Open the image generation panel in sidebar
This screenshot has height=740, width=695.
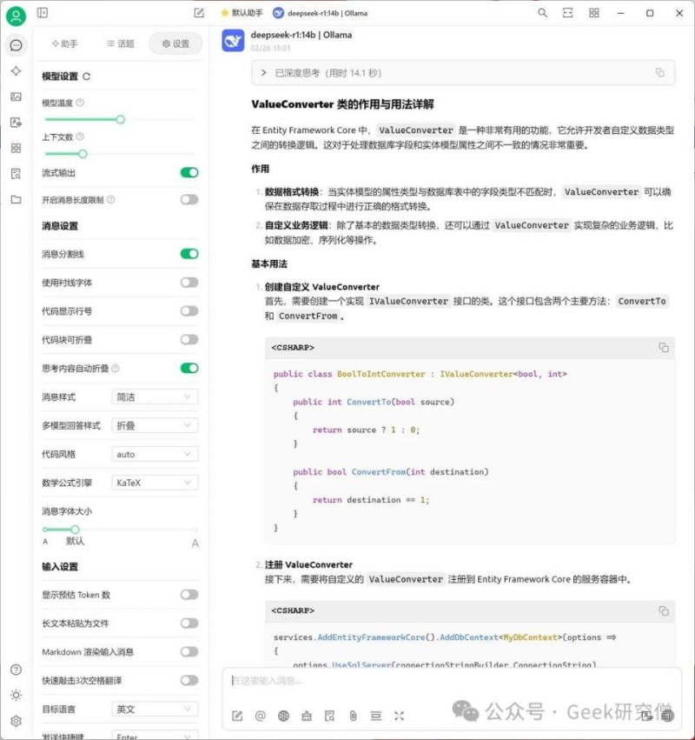16,96
